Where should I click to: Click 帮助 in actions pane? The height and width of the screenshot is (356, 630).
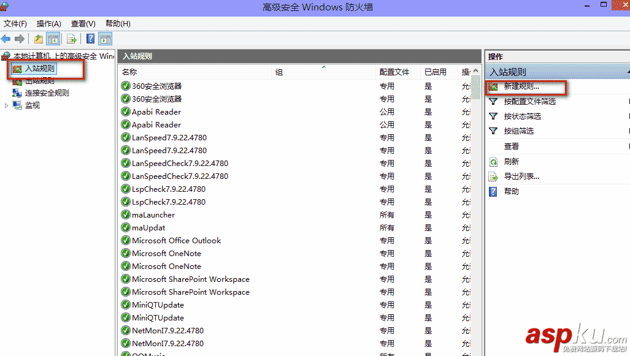coord(511,191)
